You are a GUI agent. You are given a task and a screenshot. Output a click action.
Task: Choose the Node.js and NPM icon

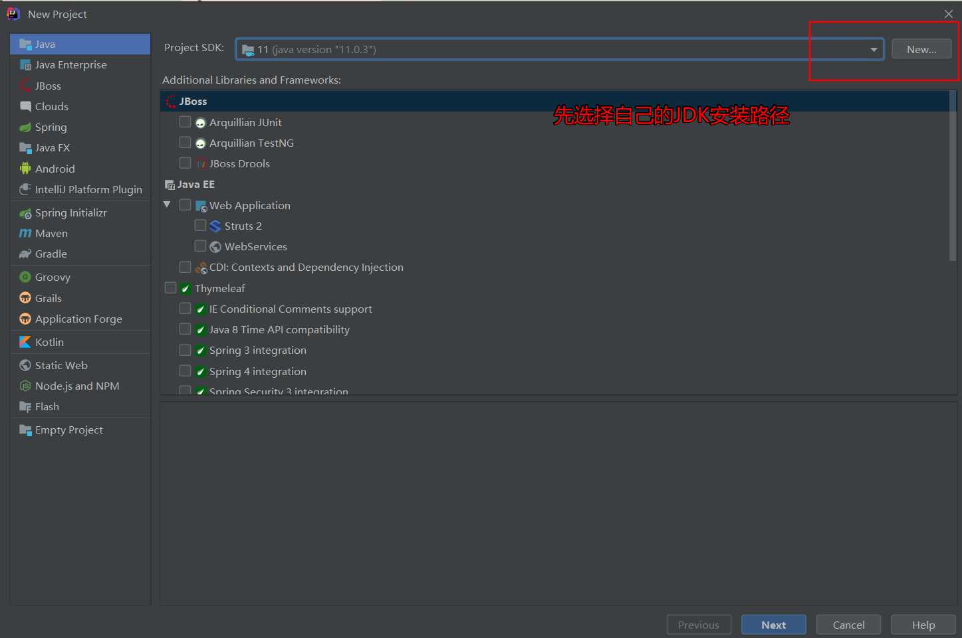26,386
